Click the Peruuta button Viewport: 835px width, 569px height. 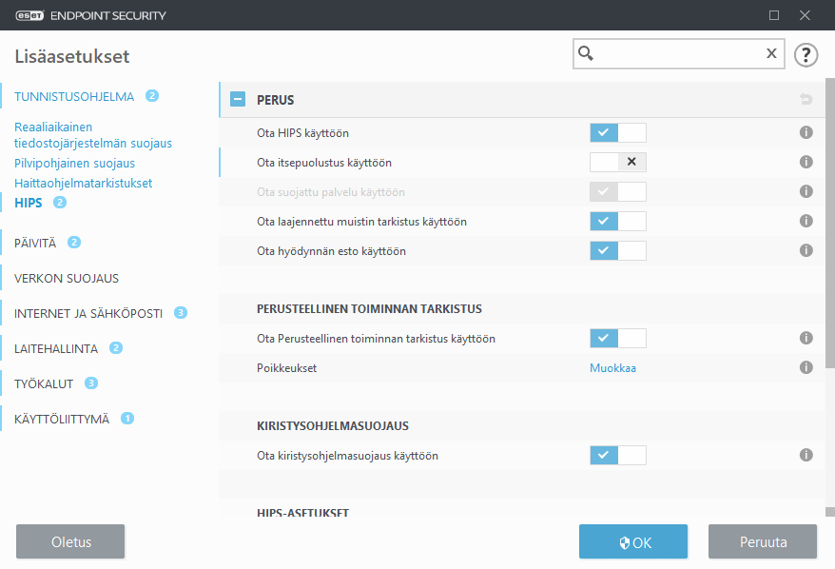pyautogui.click(x=763, y=541)
